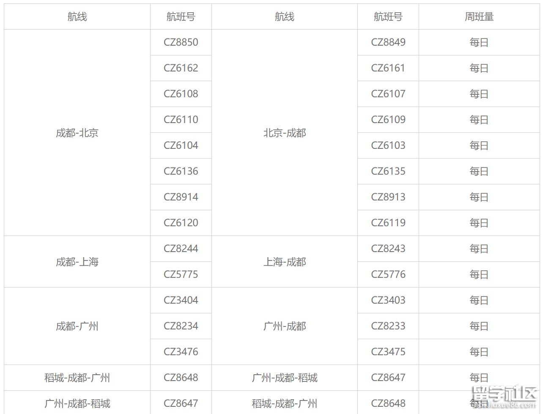This screenshot has height=414, width=543.
Task: Click flight number CZ8233
Action: (x=388, y=326)
